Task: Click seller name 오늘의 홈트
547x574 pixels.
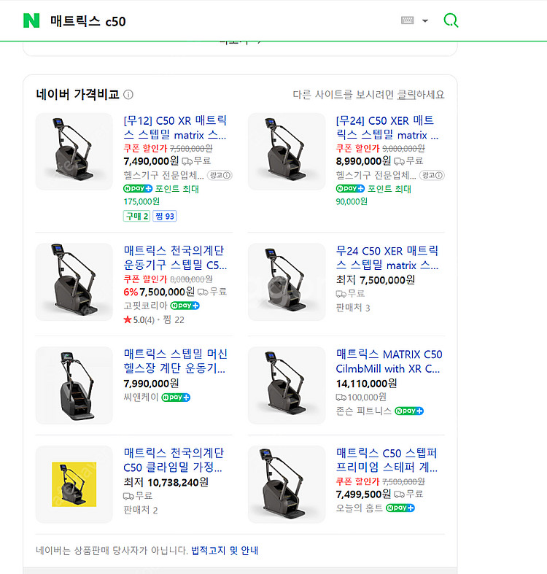Action: (x=359, y=508)
